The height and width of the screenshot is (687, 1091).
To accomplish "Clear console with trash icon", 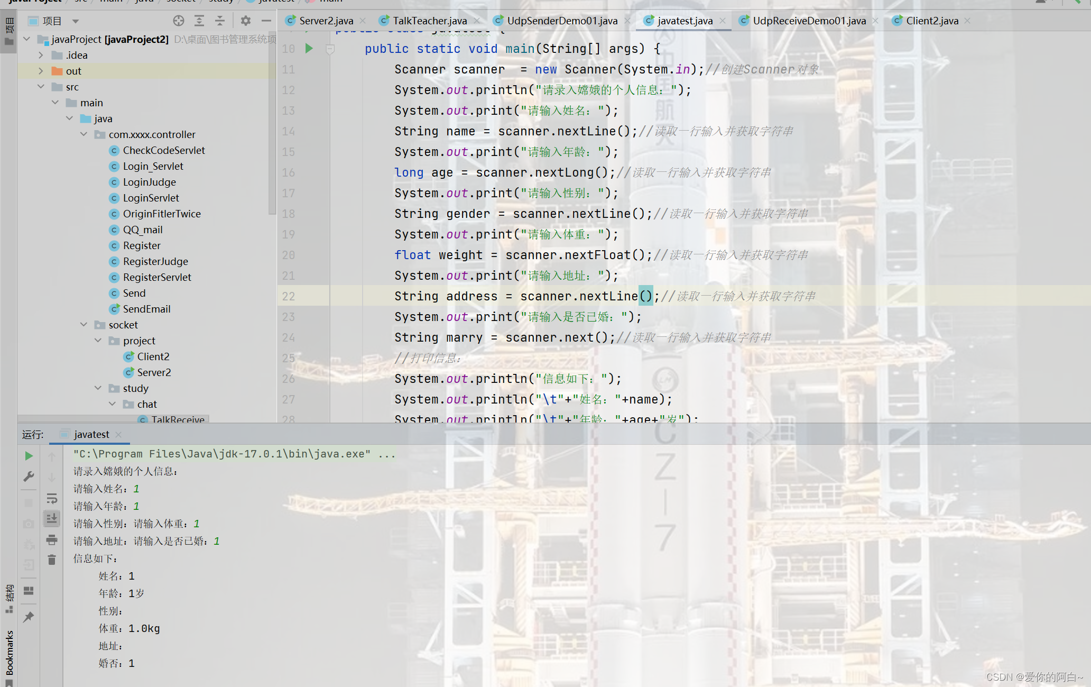I will [52, 560].
